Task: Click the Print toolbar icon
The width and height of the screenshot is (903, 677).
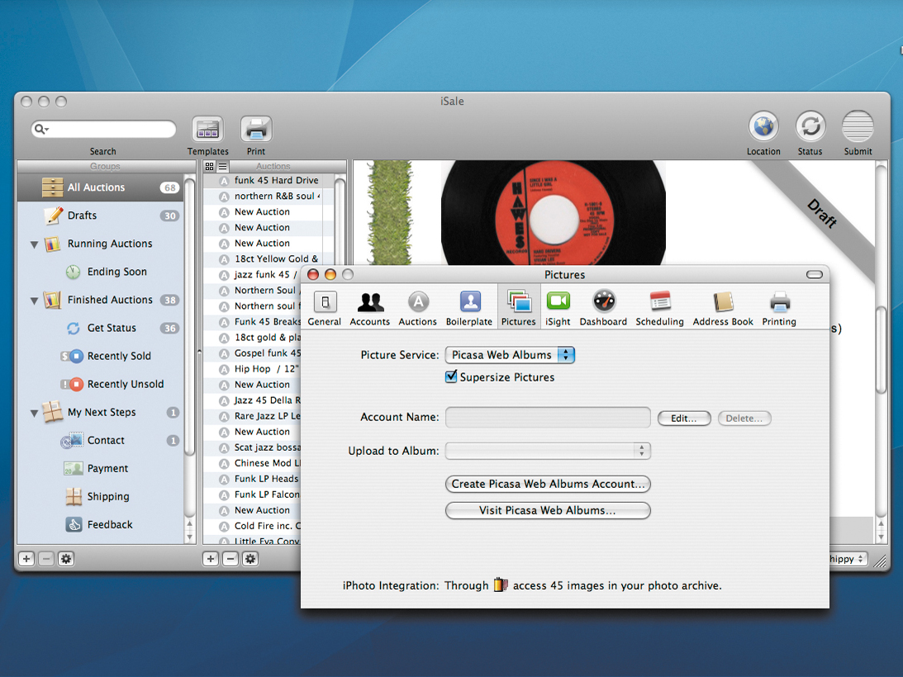Action: click(x=255, y=129)
